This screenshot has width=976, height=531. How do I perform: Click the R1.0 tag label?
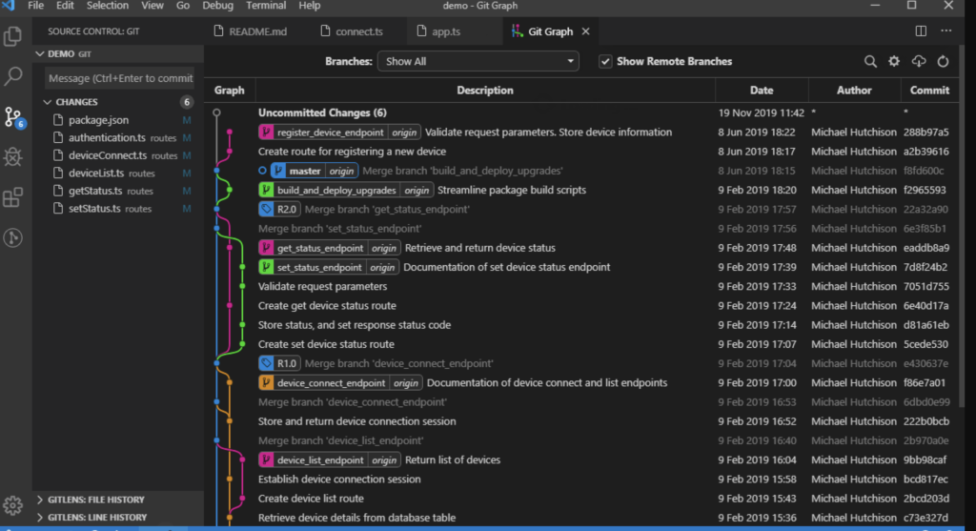[x=279, y=363]
